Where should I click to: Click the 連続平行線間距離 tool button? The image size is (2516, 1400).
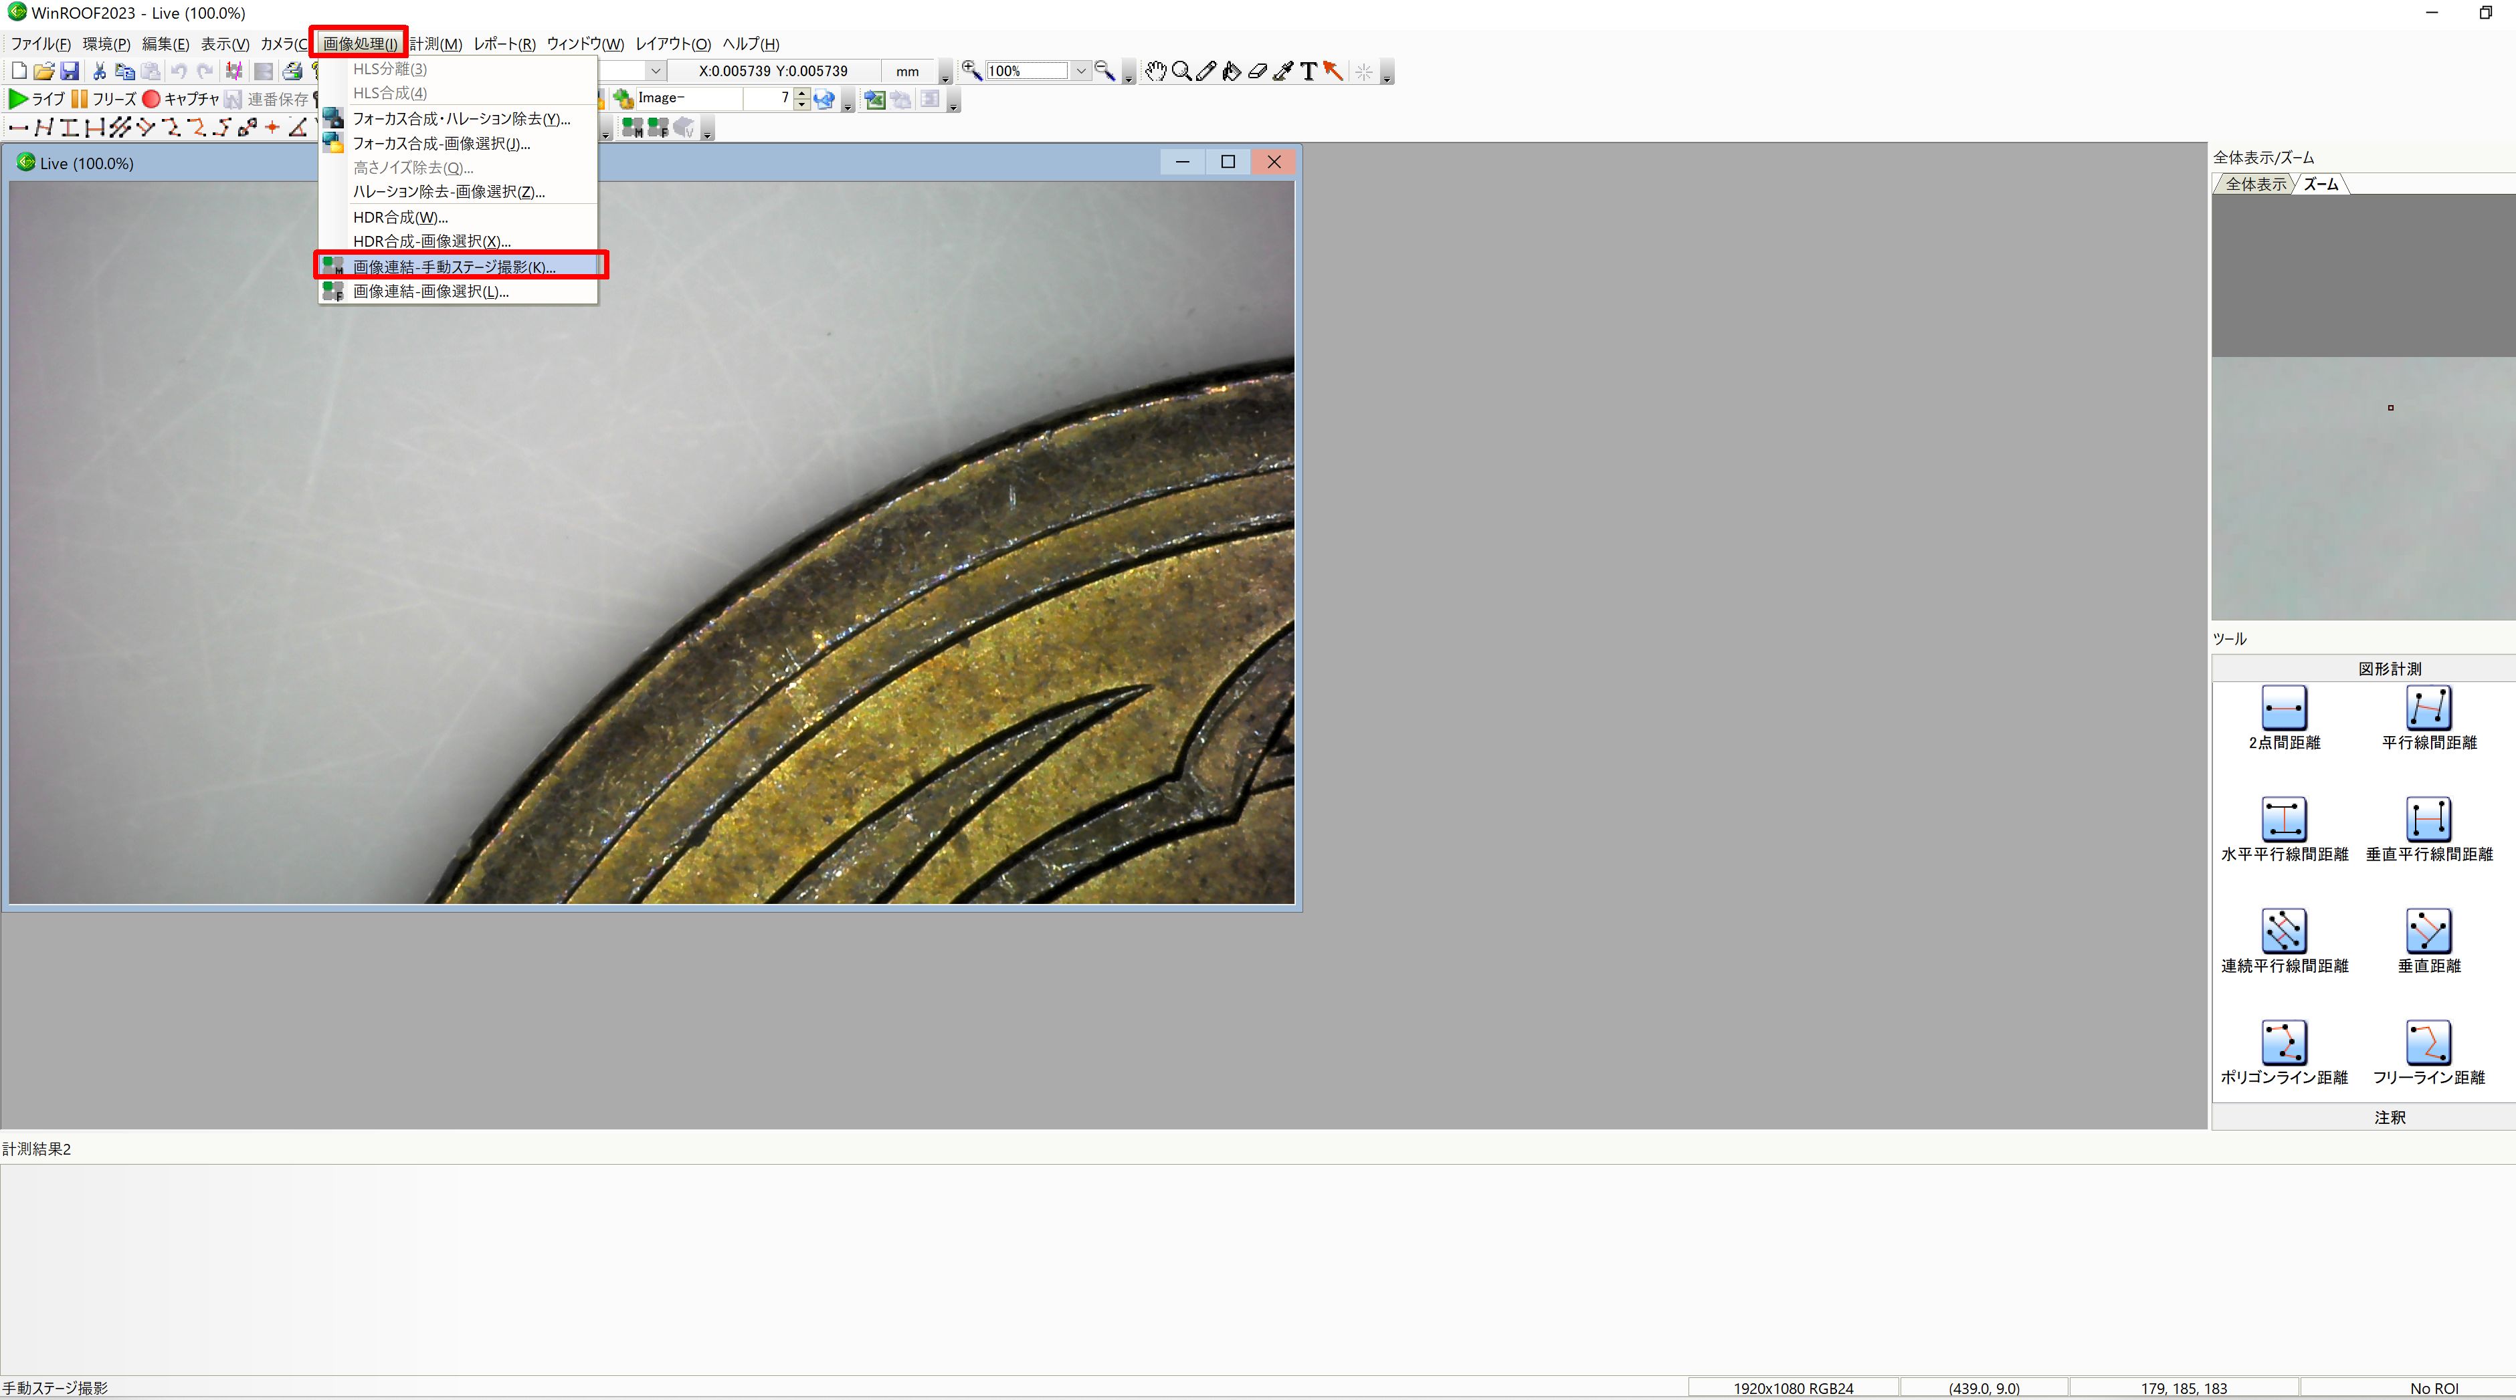(2284, 942)
